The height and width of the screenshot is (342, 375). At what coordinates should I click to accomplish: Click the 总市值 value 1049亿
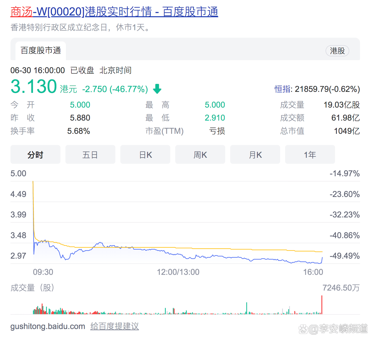tap(347, 131)
